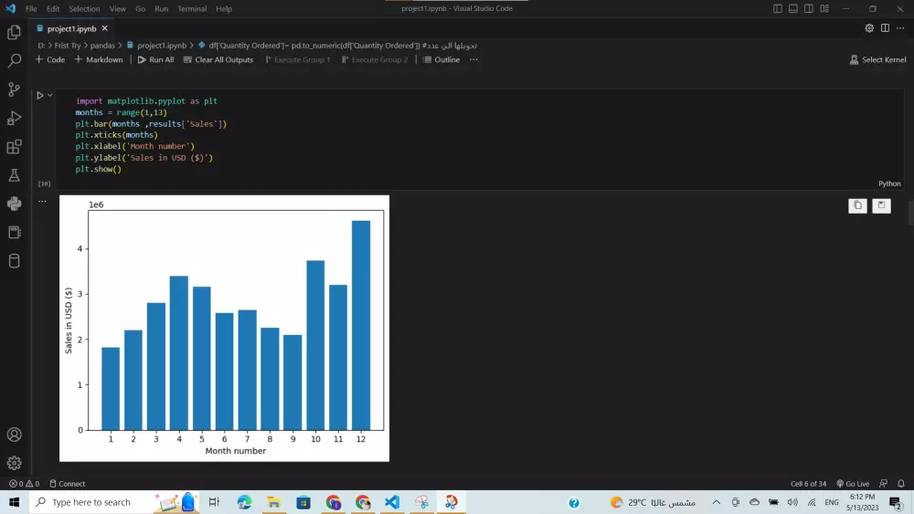914x514 pixels.
Task: Open the Edit menu
Action: tap(53, 9)
